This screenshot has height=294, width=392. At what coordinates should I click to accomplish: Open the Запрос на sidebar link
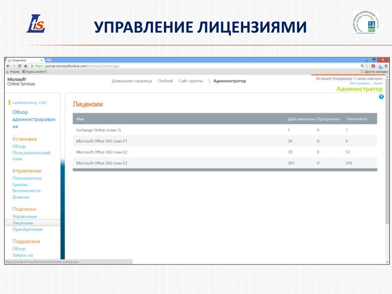coord(23,255)
